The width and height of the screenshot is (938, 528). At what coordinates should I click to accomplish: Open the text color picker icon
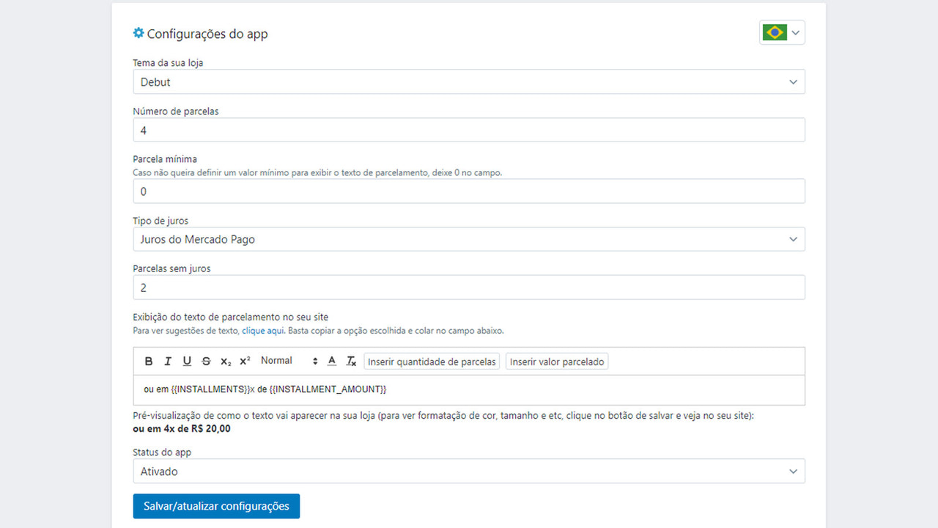[332, 361]
